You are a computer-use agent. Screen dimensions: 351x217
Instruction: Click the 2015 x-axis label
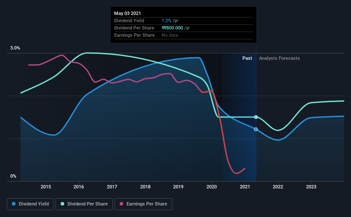pyautogui.click(x=46, y=187)
